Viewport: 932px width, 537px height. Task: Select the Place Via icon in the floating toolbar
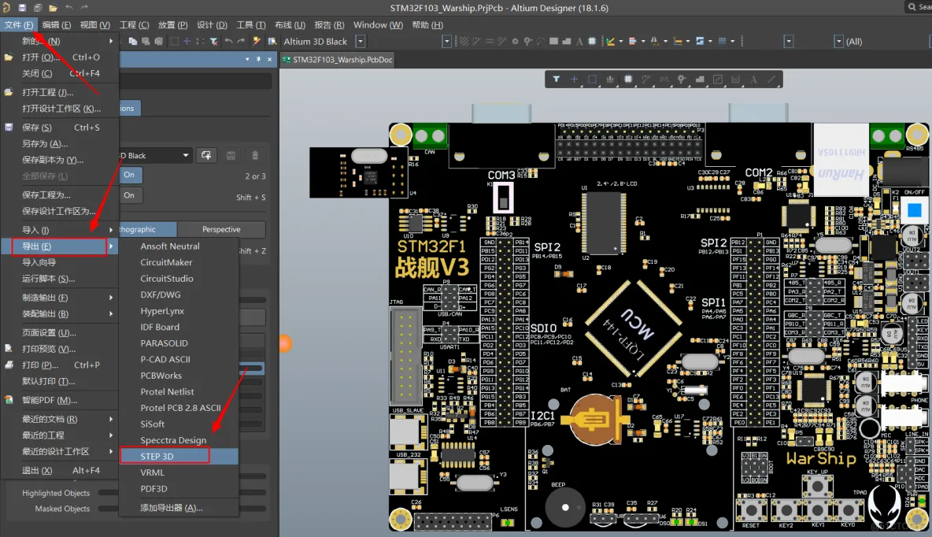tap(682, 80)
